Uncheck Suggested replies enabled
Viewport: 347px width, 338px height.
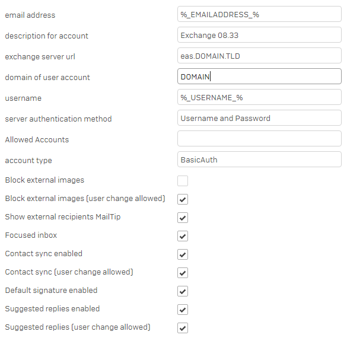(x=183, y=310)
